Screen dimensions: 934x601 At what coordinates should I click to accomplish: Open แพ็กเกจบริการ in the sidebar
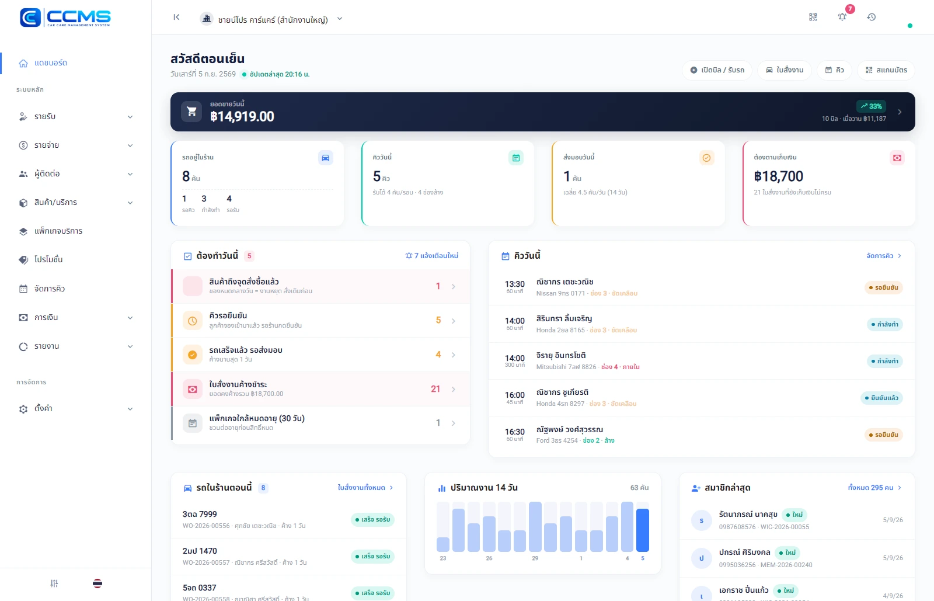point(76,231)
